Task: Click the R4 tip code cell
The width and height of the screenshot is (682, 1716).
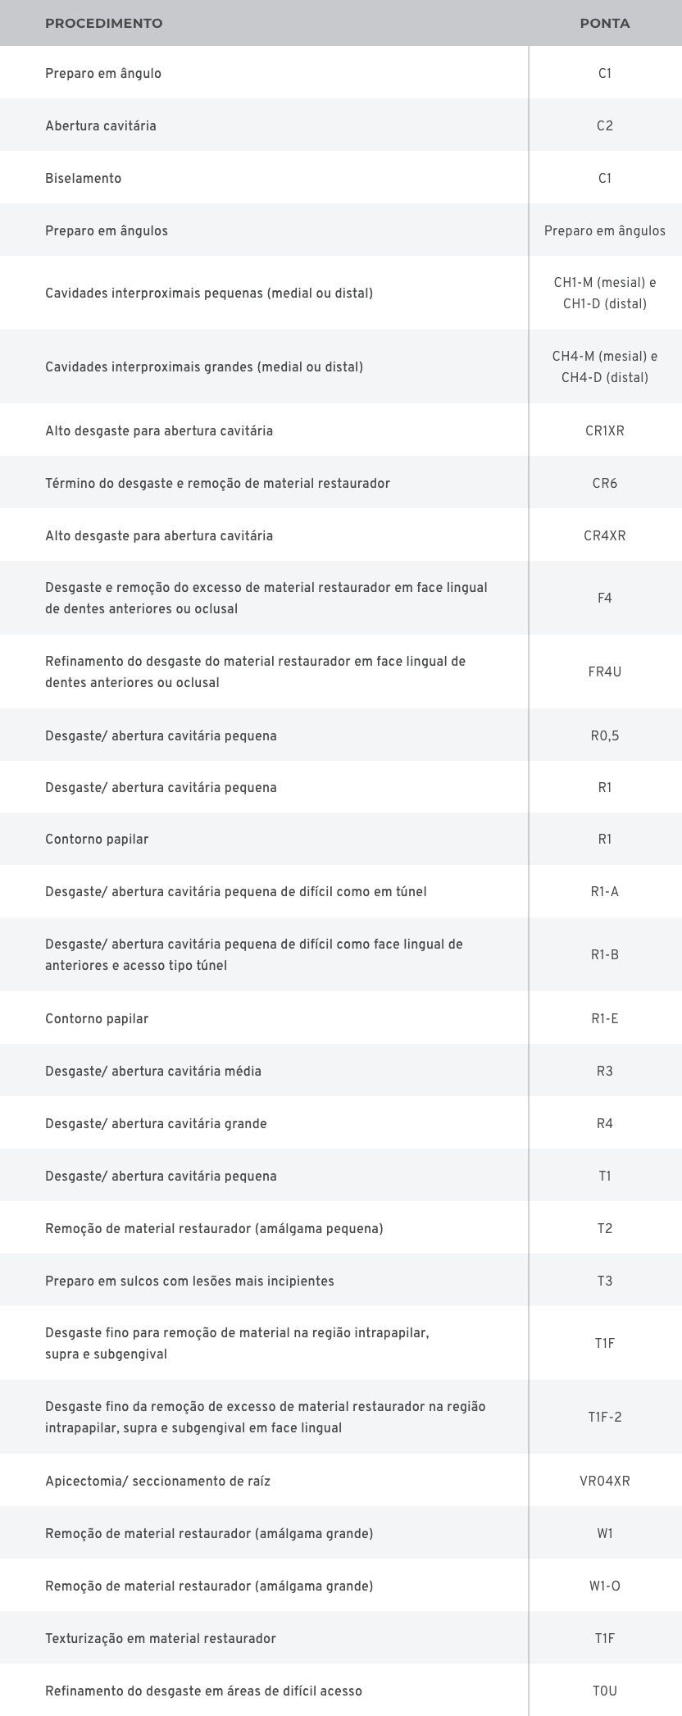Action: (605, 1123)
